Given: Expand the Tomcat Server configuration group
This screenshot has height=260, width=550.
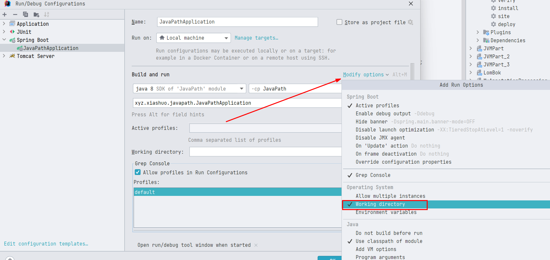Looking at the screenshot, I should (x=4, y=56).
